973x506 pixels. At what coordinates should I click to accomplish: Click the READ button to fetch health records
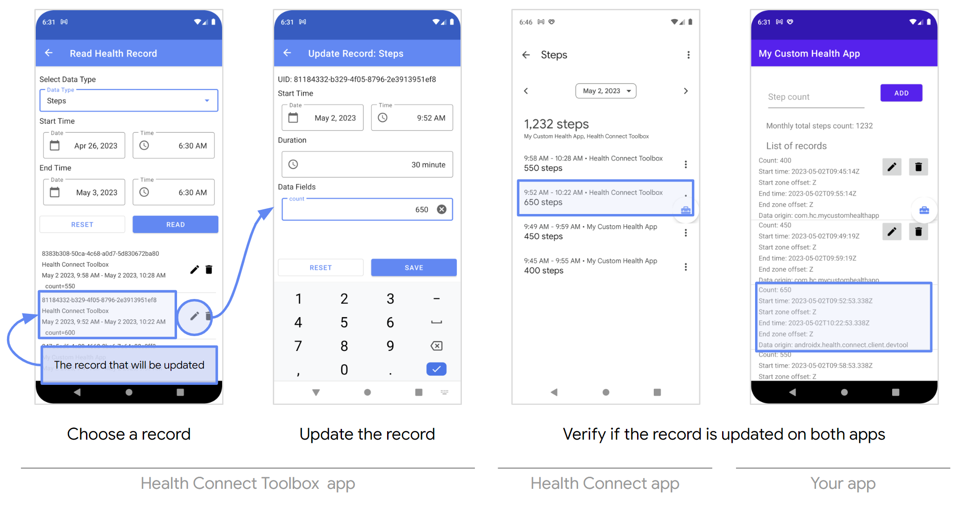pyautogui.click(x=175, y=223)
